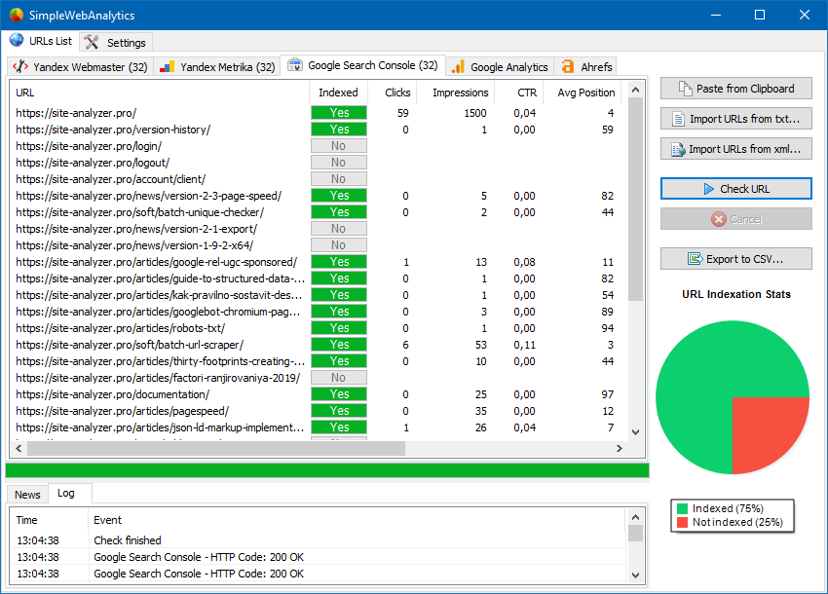The image size is (828, 594).
Task: Sort by the Avg Position column header
Action: coord(585,93)
